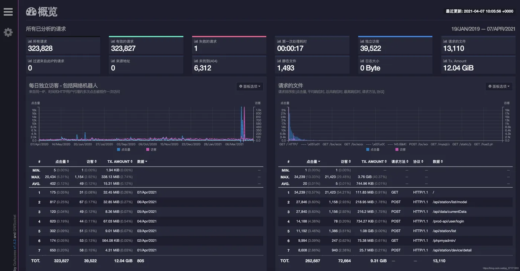Click the chart icon next to 失败的请求

pyautogui.click(x=196, y=42)
